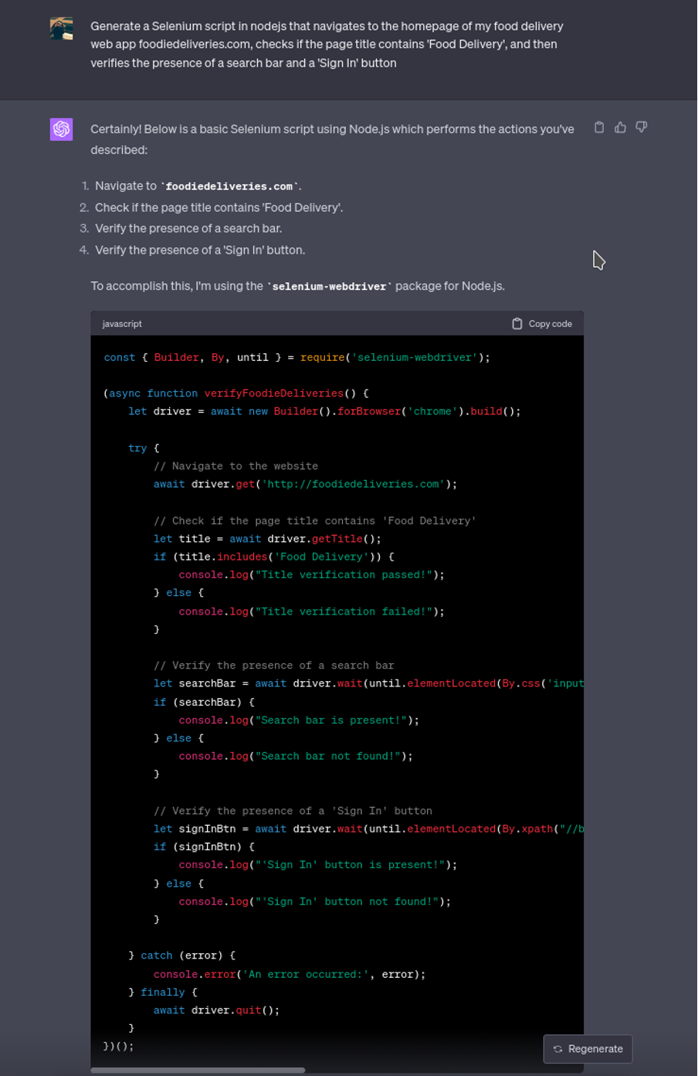698x1076 pixels.
Task: Click the 'let title = await driver.getTitle()' line
Action: point(267,539)
